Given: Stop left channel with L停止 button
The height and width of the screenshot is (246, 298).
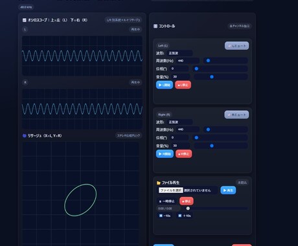Looking at the screenshot, I should coord(183,85).
